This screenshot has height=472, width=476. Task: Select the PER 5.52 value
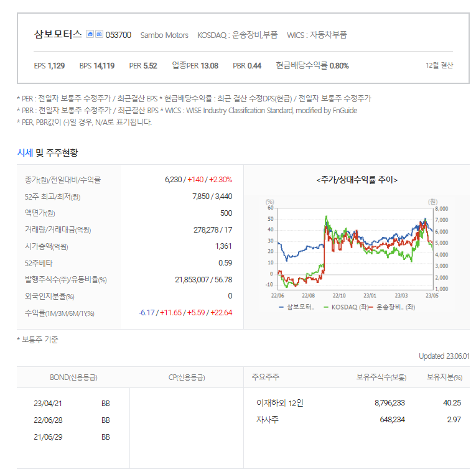click(143, 66)
